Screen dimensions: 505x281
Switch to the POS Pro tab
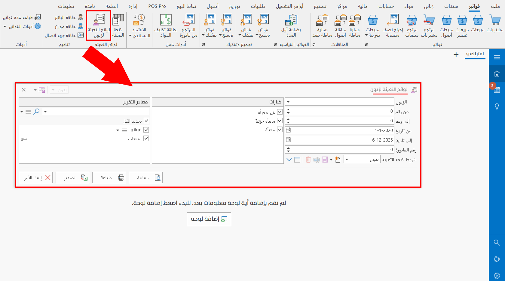pos(157,6)
